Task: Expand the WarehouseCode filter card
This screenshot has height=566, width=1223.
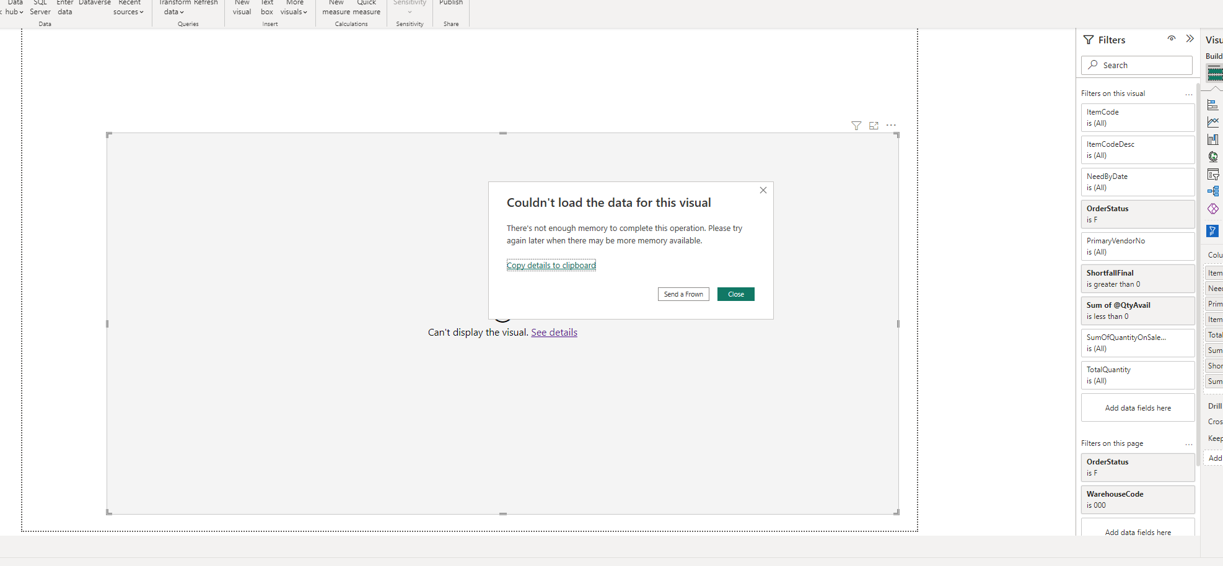Action: pos(1138,500)
